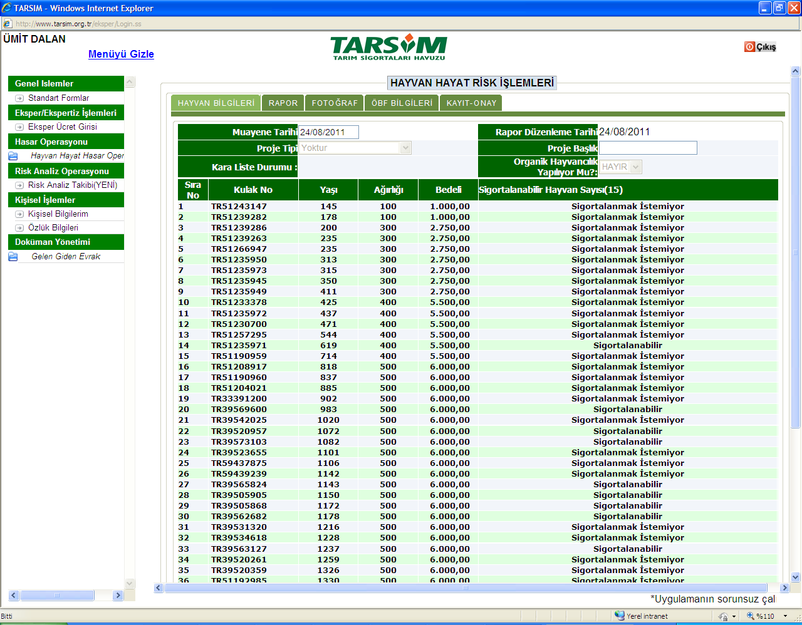The width and height of the screenshot is (802, 625).
Task: Open the Proje Tipi dropdown
Action: click(405, 148)
